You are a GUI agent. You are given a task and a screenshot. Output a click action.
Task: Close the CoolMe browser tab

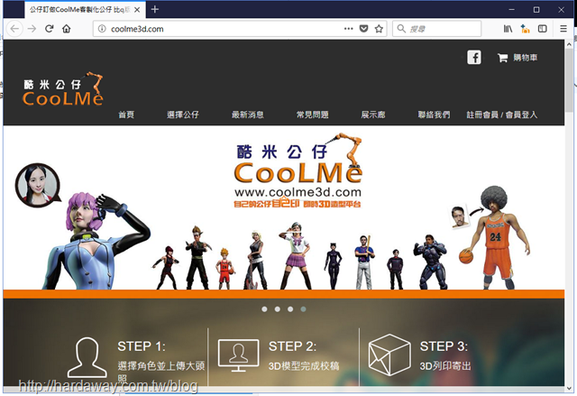pyautogui.click(x=137, y=10)
